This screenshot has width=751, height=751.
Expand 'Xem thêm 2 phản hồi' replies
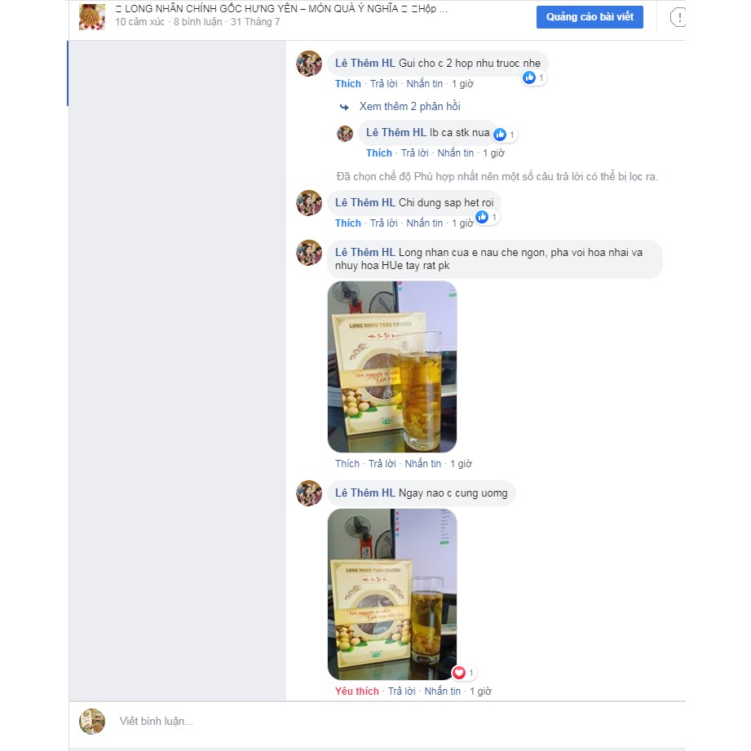[x=409, y=106]
